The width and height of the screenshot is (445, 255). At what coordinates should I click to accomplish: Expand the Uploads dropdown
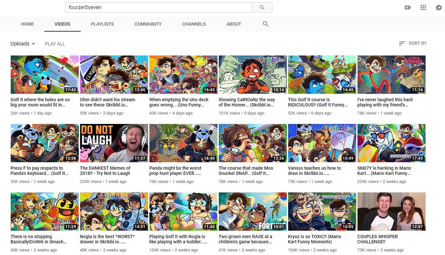pos(23,44)
